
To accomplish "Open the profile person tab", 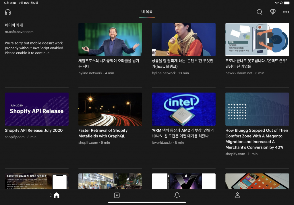I will [237, 195].
